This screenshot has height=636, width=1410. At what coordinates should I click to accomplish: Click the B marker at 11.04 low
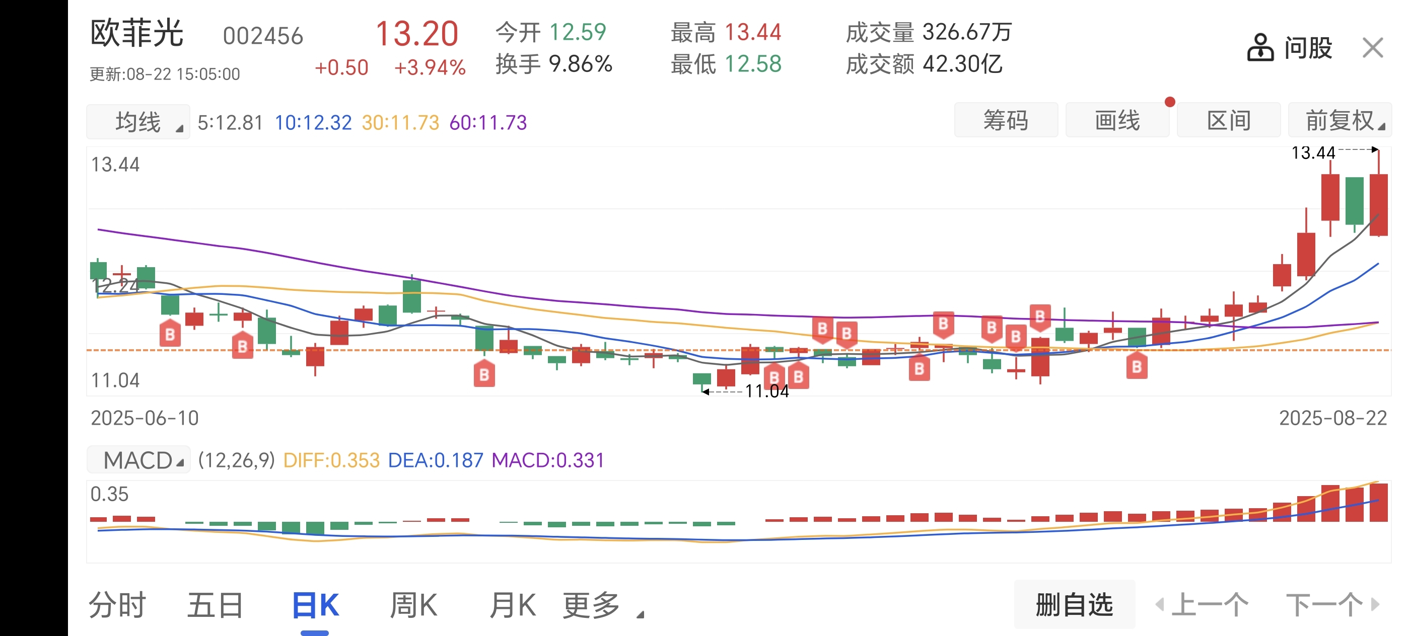click(x=774, y=377)
